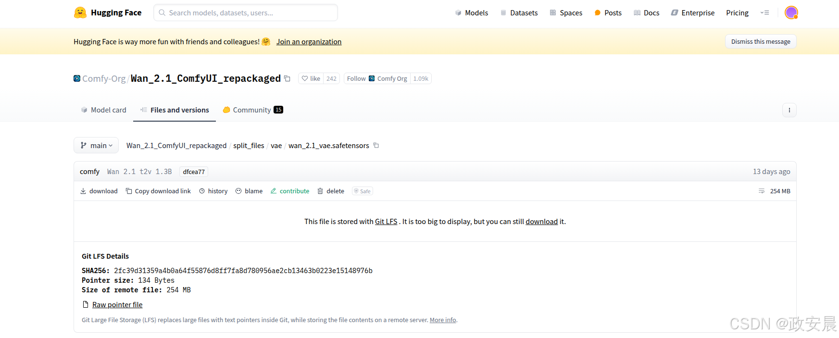Navigate to vae breadcrumb folder

(276, 145)
